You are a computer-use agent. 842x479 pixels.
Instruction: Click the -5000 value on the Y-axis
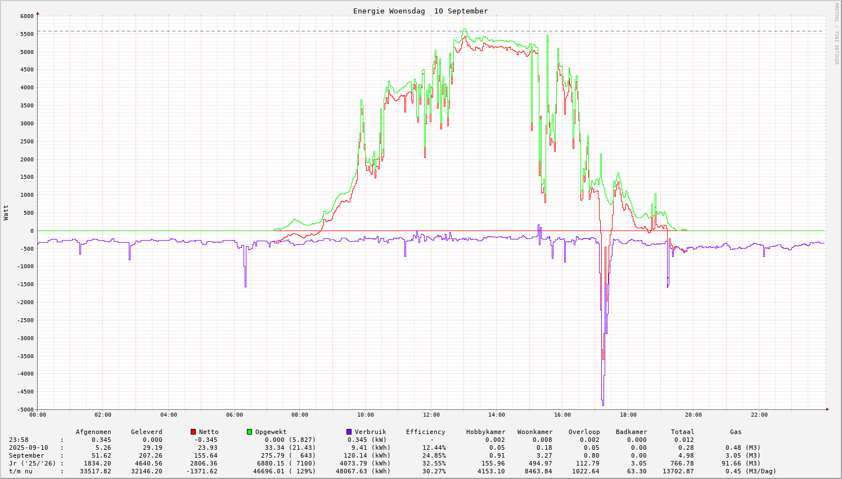[x=25, y=410]
